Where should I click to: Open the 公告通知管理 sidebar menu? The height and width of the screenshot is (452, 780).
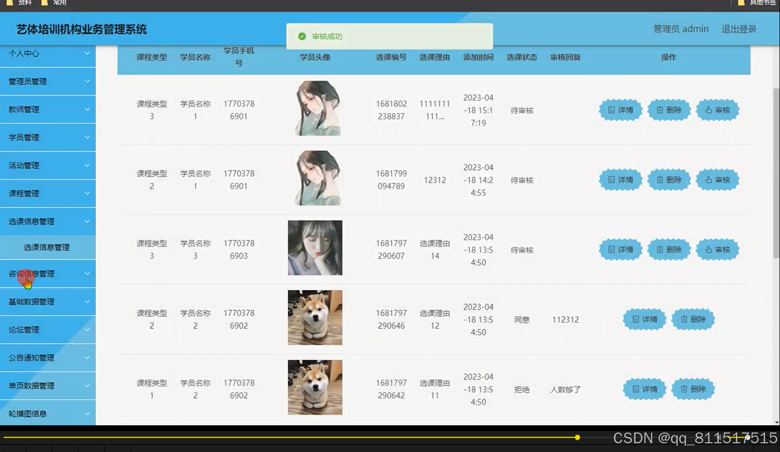click(x=48, y=357)
